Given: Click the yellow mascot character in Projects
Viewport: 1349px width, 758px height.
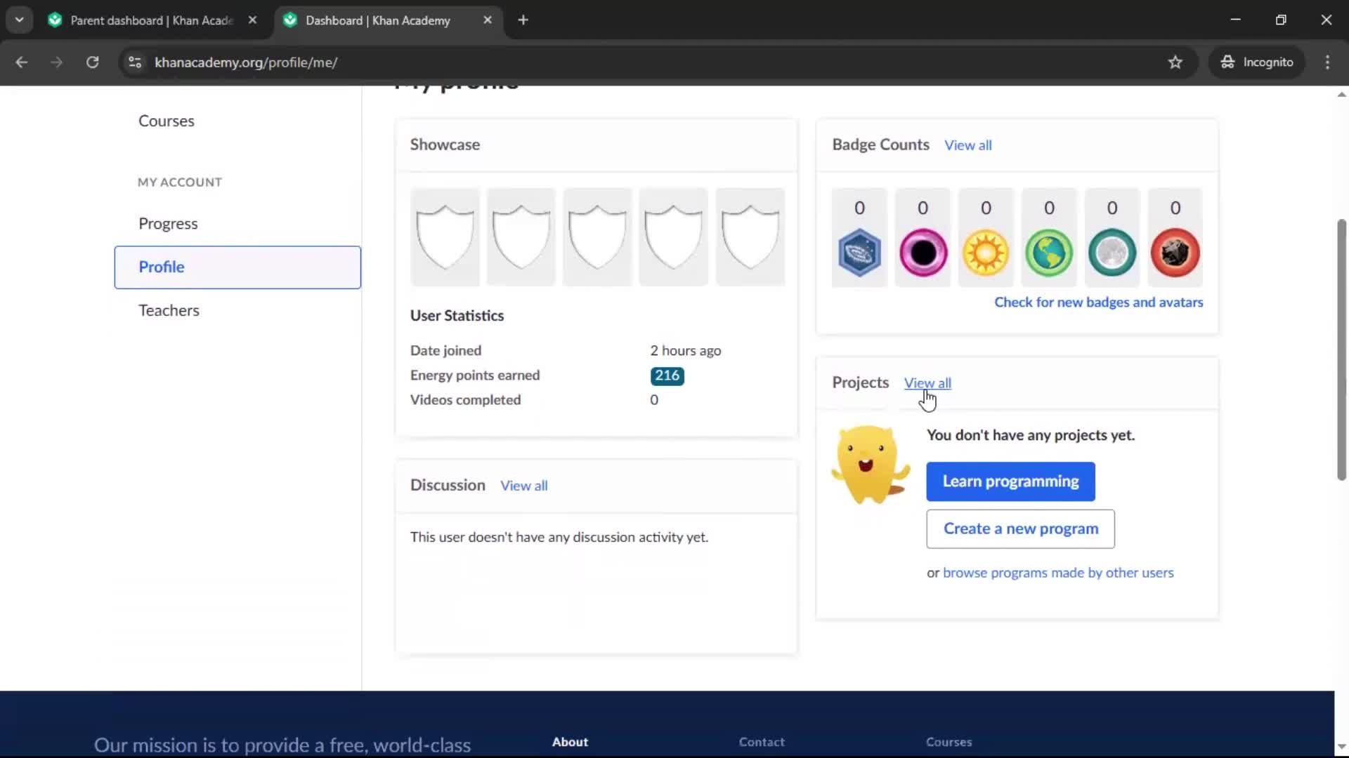Looking at the screenshot, I should (871, 465).
